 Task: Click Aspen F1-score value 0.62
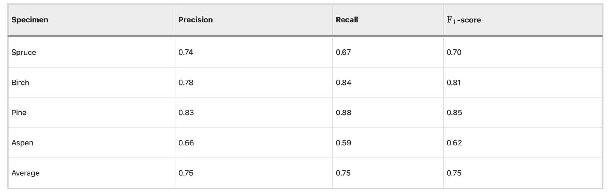point(454,143)
